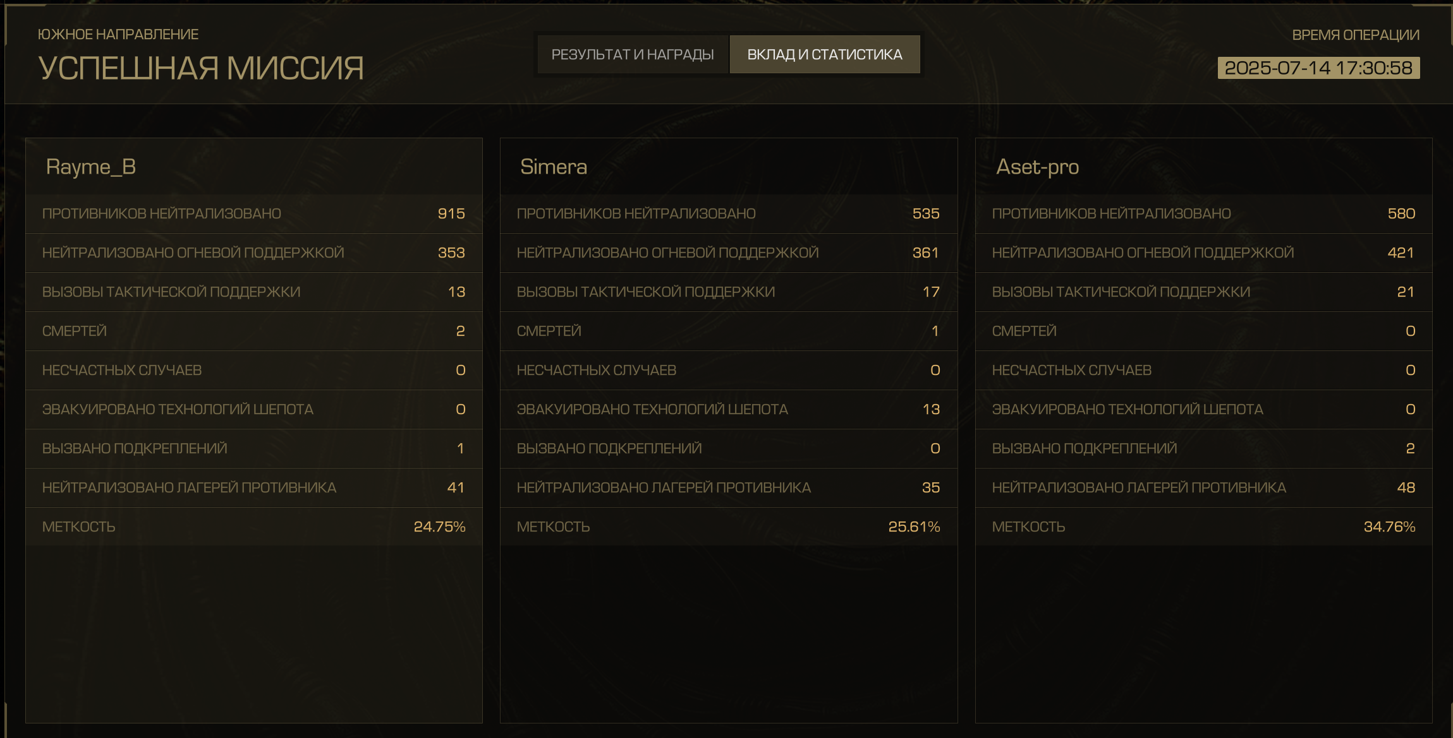Click Rayme_B's Смертей row
The height and width of the screenshot is (738, 1453).
tap(253, 331)
